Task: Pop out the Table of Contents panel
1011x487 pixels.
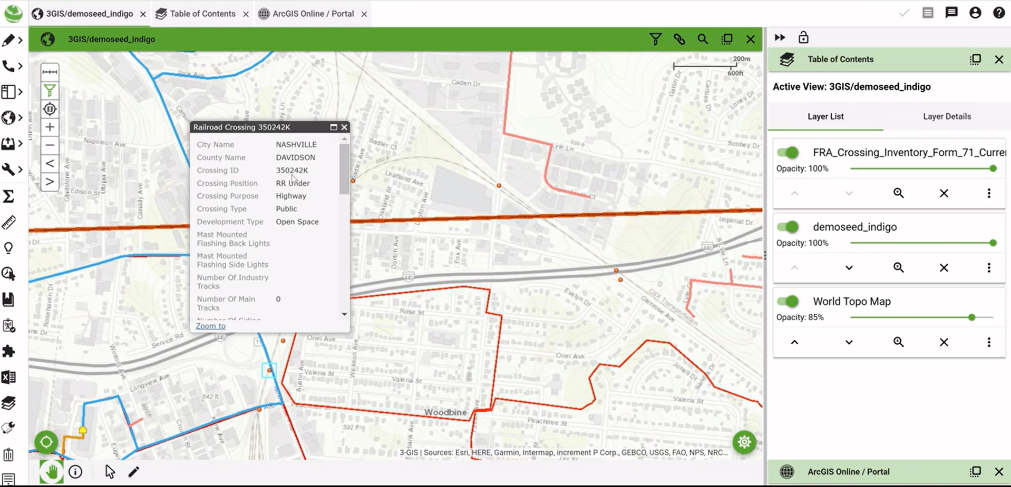Action: 975,59
